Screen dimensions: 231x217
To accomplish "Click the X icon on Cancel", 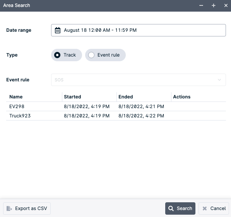I will pos(204,208).
